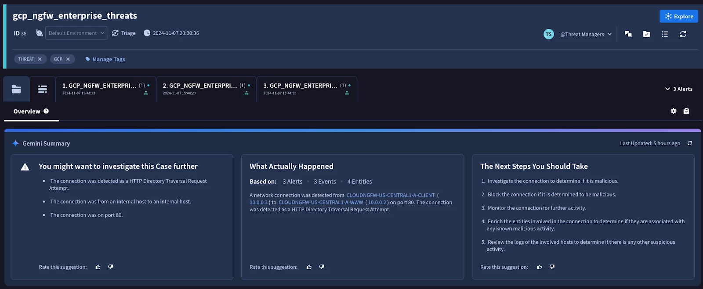Click the 10.0.0.3 IP link
703x289 pixels.
pyautogui.click(x=258, y=203)
